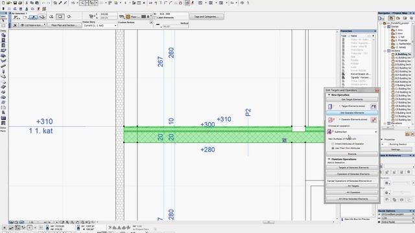Open Settings button in Navigator properties
This screenshot has height=233, width=415.
coord(396,150)
